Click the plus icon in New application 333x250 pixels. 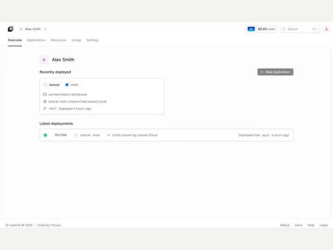[262, 72]
